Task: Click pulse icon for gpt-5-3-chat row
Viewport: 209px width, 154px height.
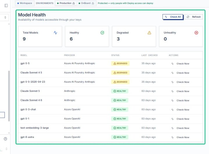Action: 172,110
